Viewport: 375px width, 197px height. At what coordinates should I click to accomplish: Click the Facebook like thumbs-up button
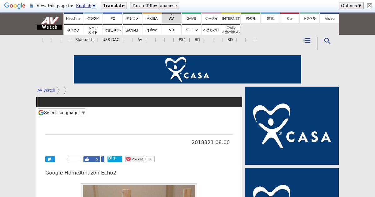pos(92,159)
